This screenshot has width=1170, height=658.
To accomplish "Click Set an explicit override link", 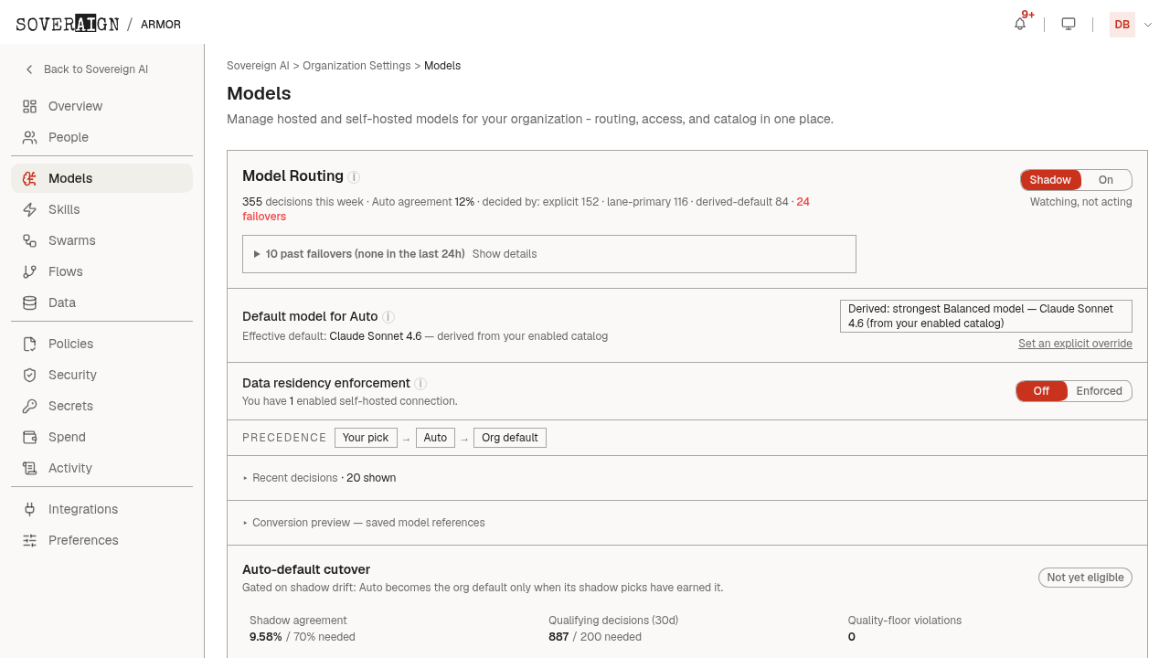I will point(1075,344).
